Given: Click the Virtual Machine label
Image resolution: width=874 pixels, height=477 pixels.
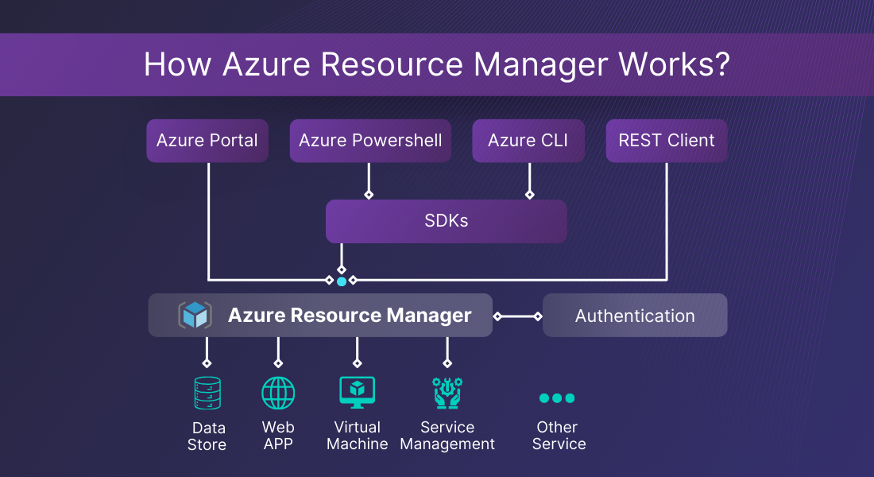Looking at the screenshot, I should 358,436.
